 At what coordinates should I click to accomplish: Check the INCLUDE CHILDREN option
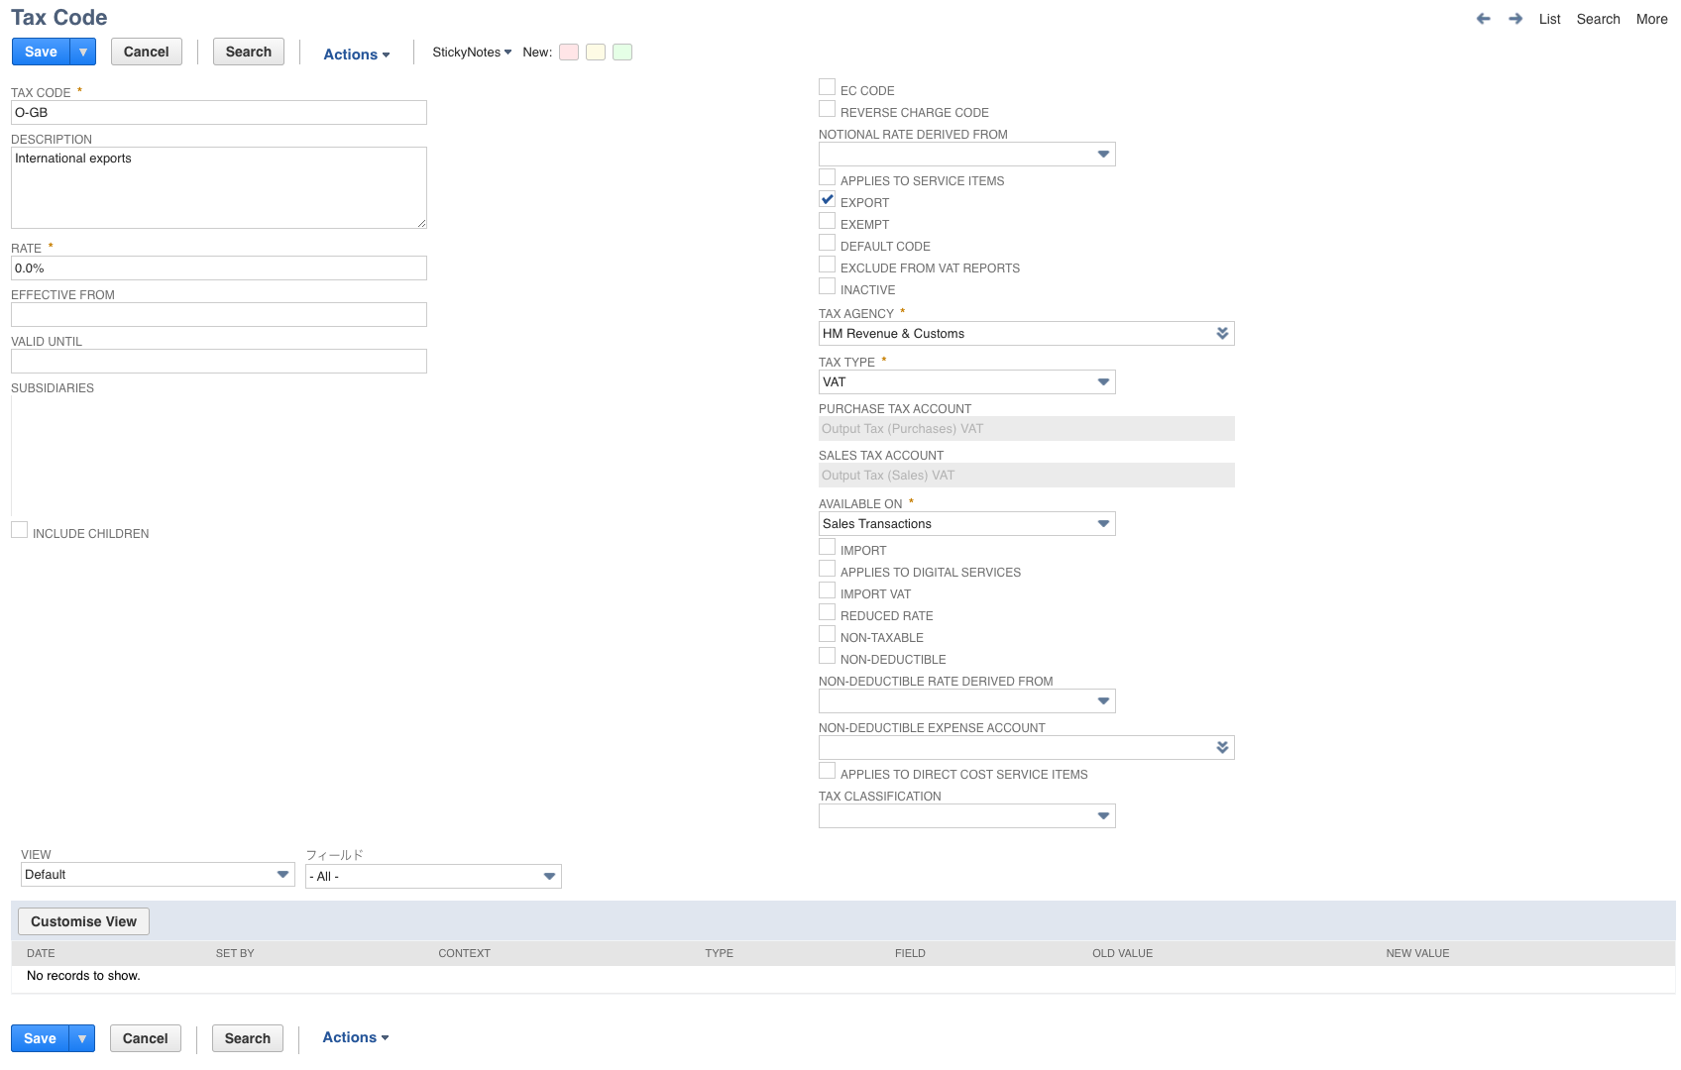coord(19,530)
